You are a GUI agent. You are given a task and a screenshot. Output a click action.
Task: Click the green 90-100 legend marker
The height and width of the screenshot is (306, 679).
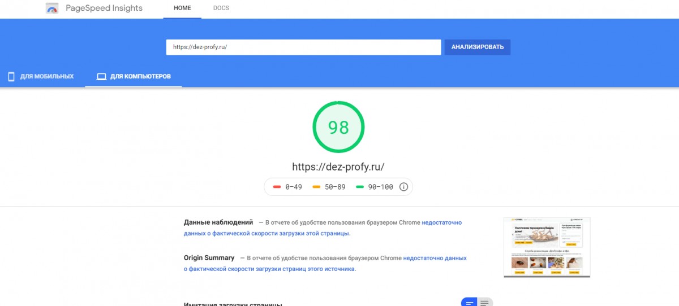click(360, 187)
